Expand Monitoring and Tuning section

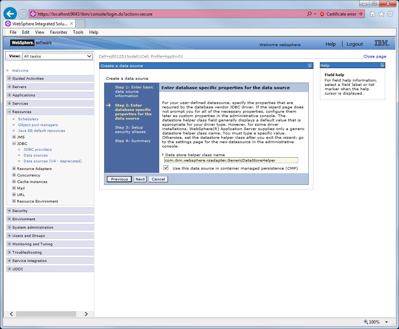9,244
